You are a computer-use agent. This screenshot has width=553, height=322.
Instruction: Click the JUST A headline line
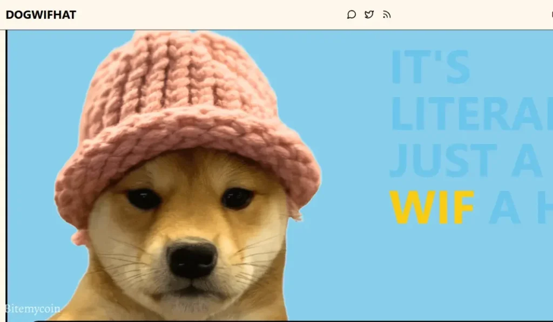coord(466,161)
